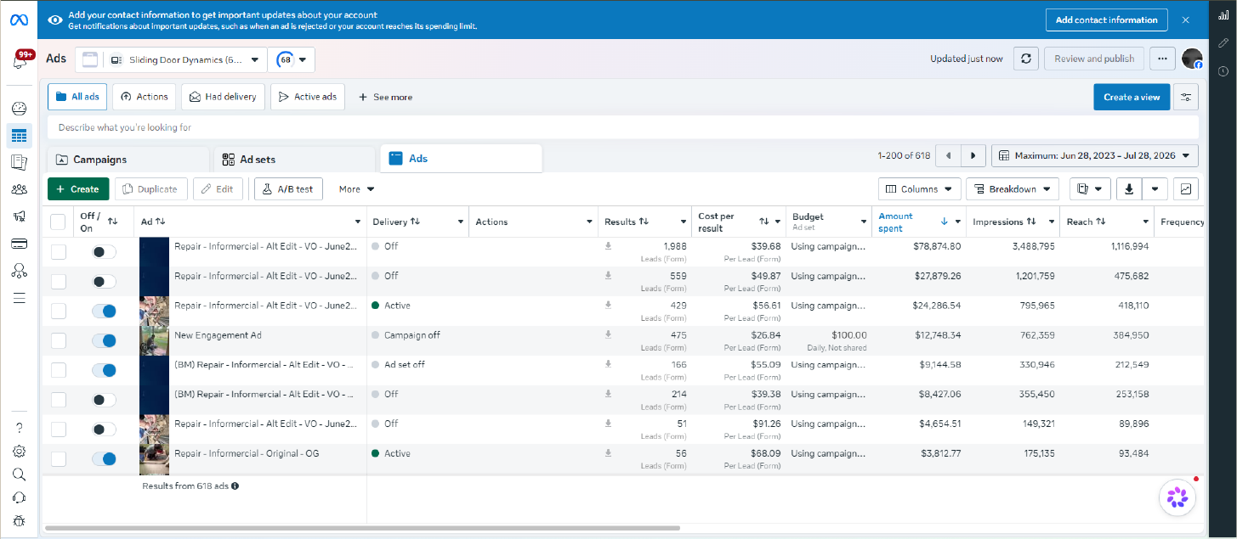Viewport: 1237px width, 539px height.
Task: Focus the 'Describe what you're looking for' search field
Action: [623, 127]
